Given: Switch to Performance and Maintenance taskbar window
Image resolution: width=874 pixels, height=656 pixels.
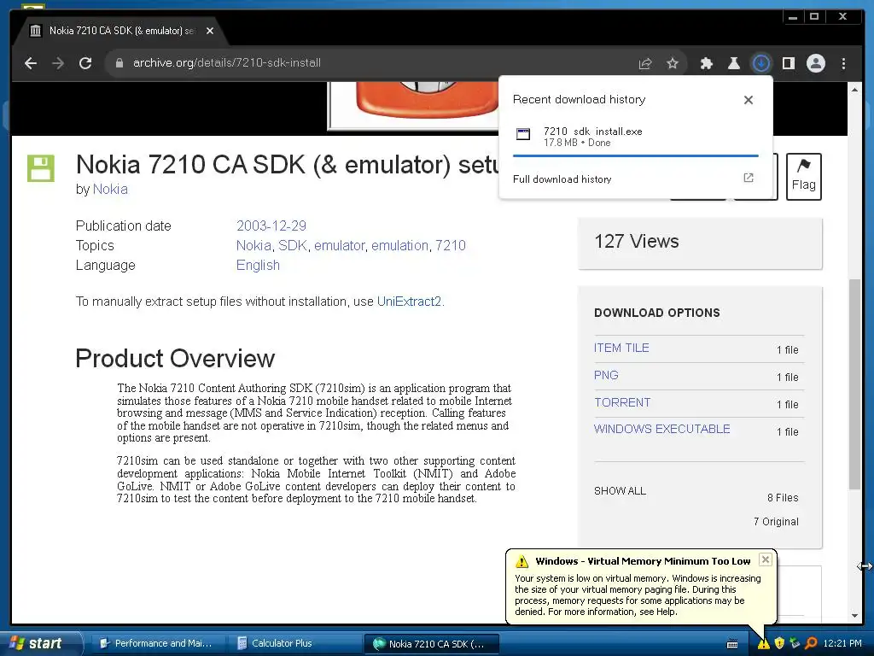Looking at the screenshot, I should (156, 644).
